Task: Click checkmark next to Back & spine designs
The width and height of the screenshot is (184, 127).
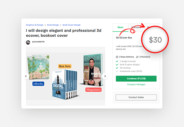Action: click(117, 65)
